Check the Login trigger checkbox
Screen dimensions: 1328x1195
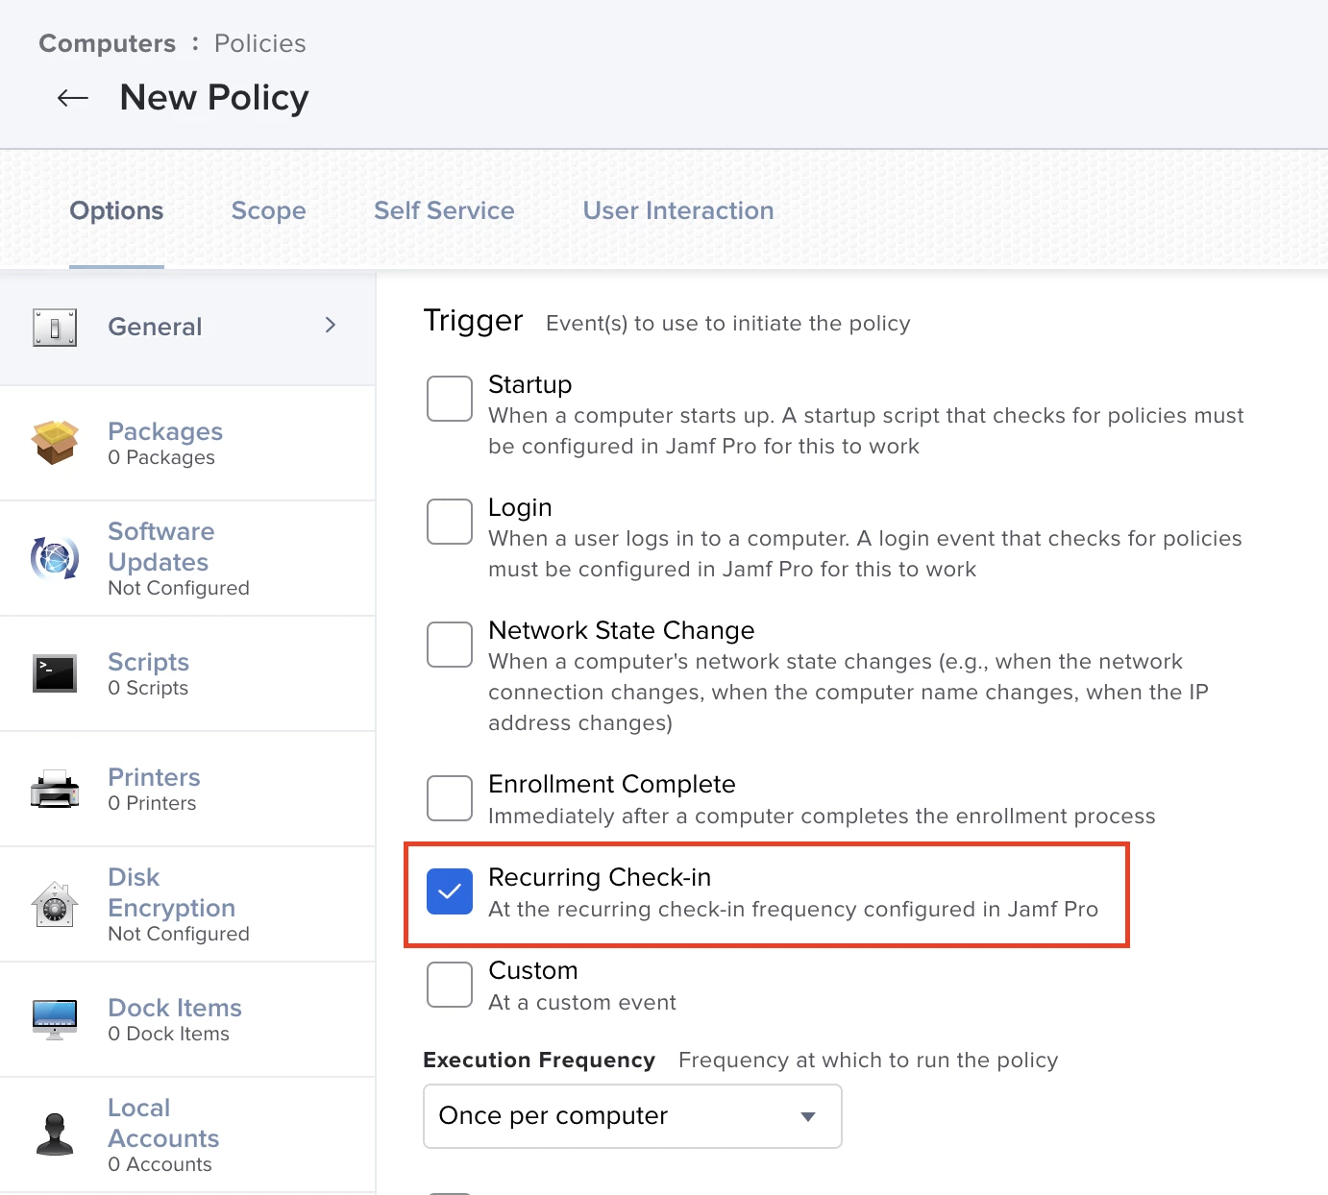450,522
